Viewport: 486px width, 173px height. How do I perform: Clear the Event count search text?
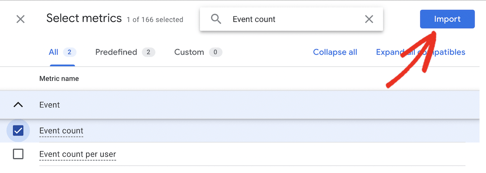coord(369,19)
